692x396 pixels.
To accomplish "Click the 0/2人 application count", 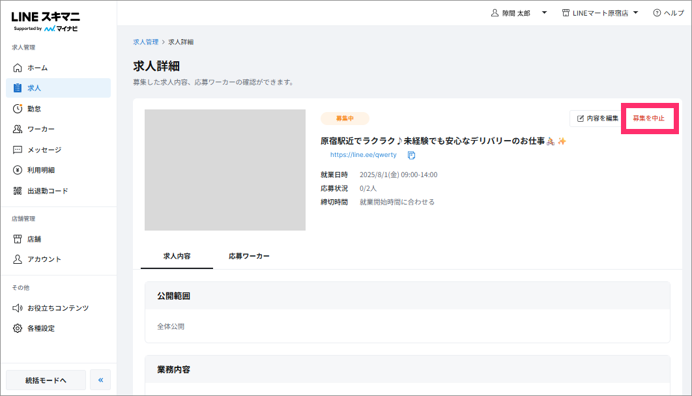I will 368,188.
